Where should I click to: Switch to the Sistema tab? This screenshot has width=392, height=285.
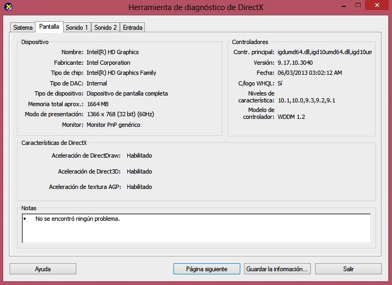tap(23, 28)
